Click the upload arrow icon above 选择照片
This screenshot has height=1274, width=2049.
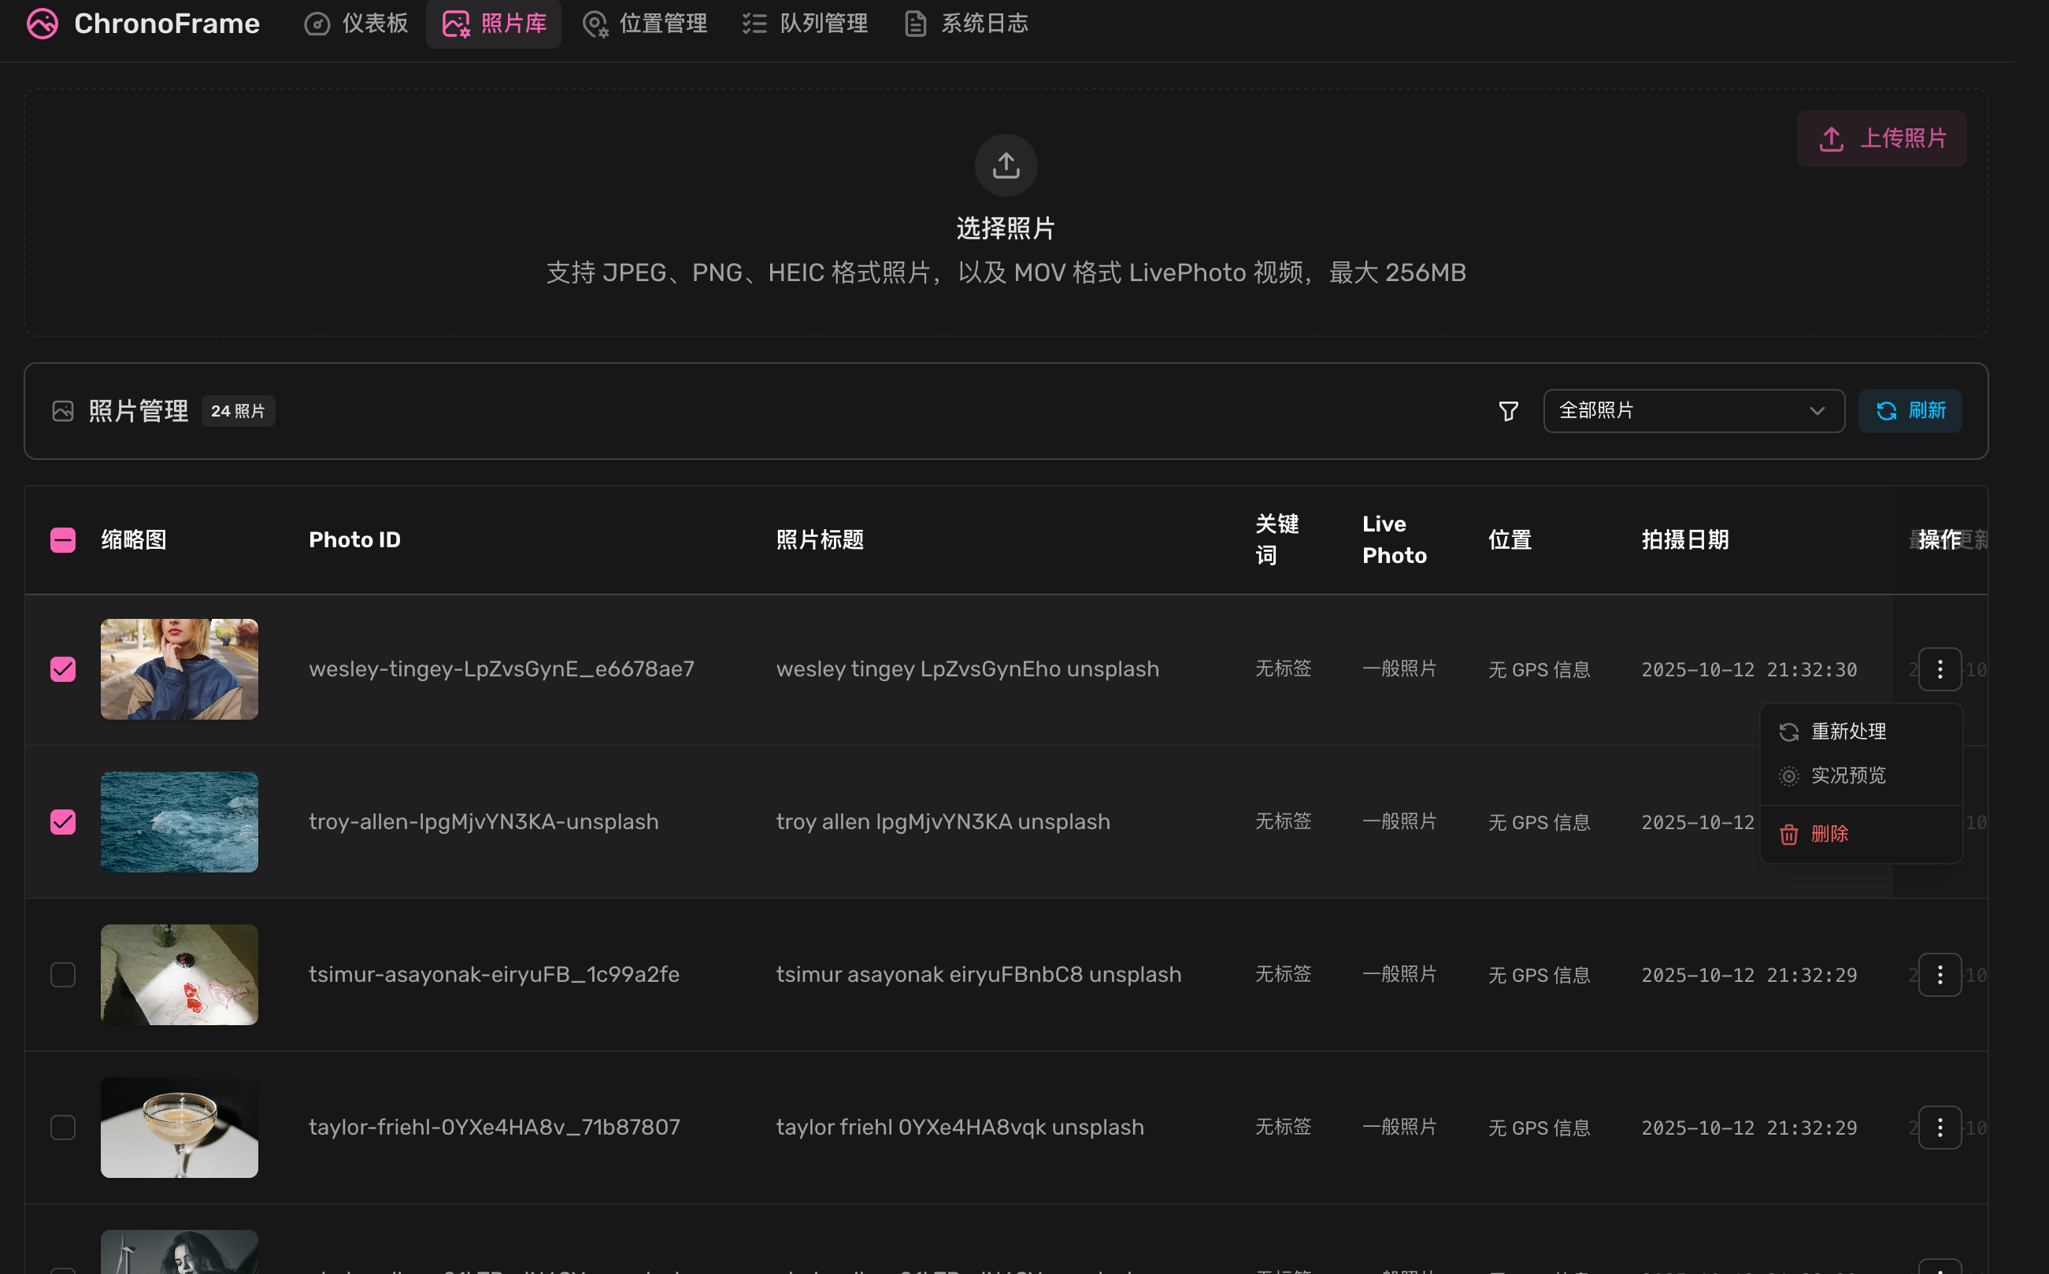(x=1005, y=165)
